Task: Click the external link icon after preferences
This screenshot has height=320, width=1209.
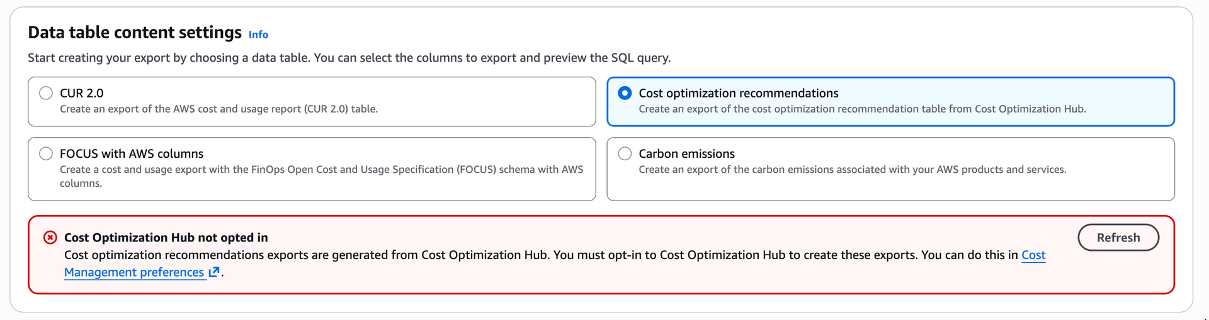Action: (x=214, y=272)
